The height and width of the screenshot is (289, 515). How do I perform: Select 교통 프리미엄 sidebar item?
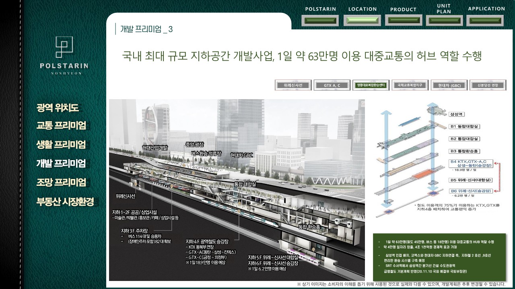61,126
